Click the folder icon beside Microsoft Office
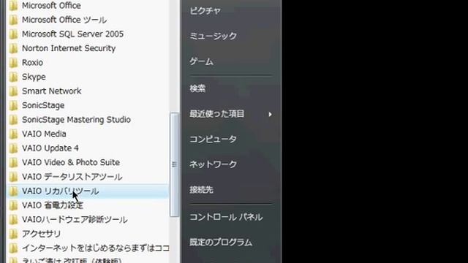 click(13, 6)
